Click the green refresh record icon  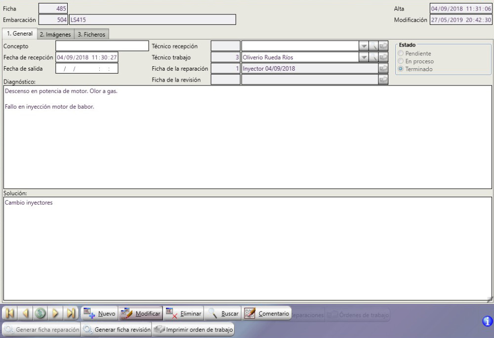[x=41, y=313]
